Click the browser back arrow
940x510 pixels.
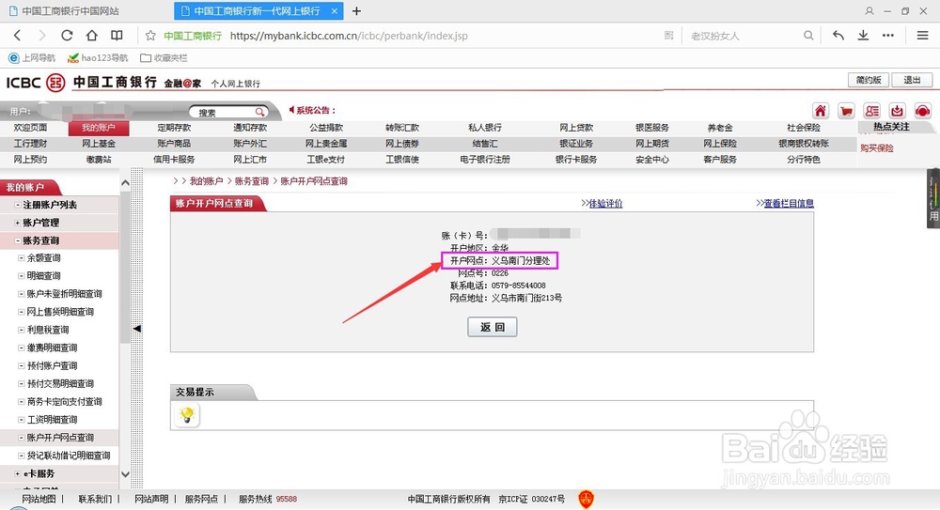point(17,36)
